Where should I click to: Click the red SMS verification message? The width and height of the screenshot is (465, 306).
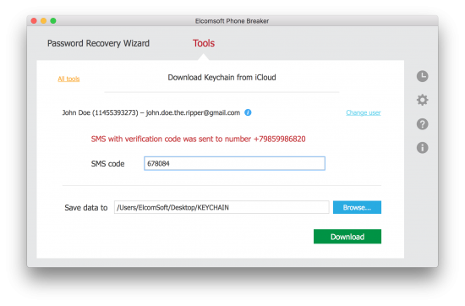[198, 139]
